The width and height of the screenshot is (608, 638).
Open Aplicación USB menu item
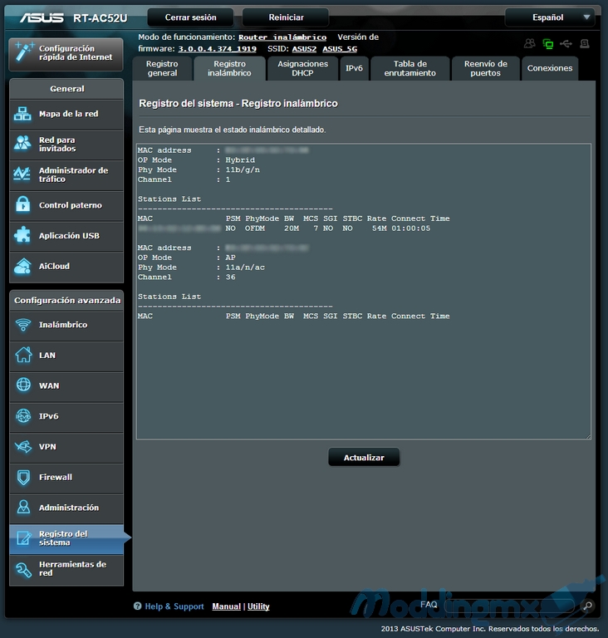point(66,236)
